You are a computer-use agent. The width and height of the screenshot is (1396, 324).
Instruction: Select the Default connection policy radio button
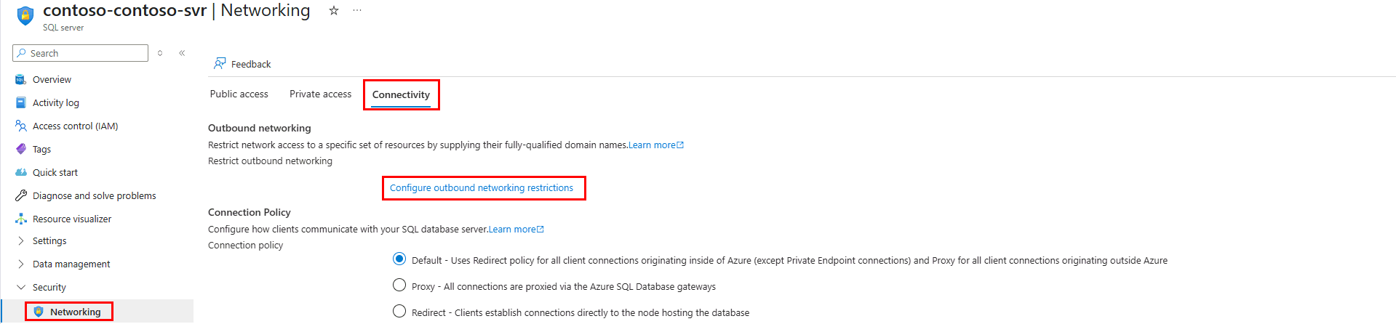coord(399,259)
